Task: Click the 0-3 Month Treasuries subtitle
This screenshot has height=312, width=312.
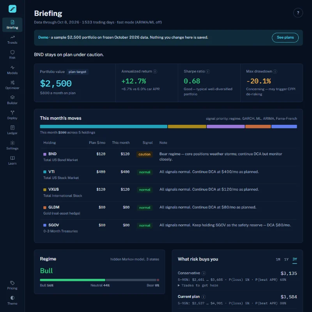Action: (x=60, y=231)
